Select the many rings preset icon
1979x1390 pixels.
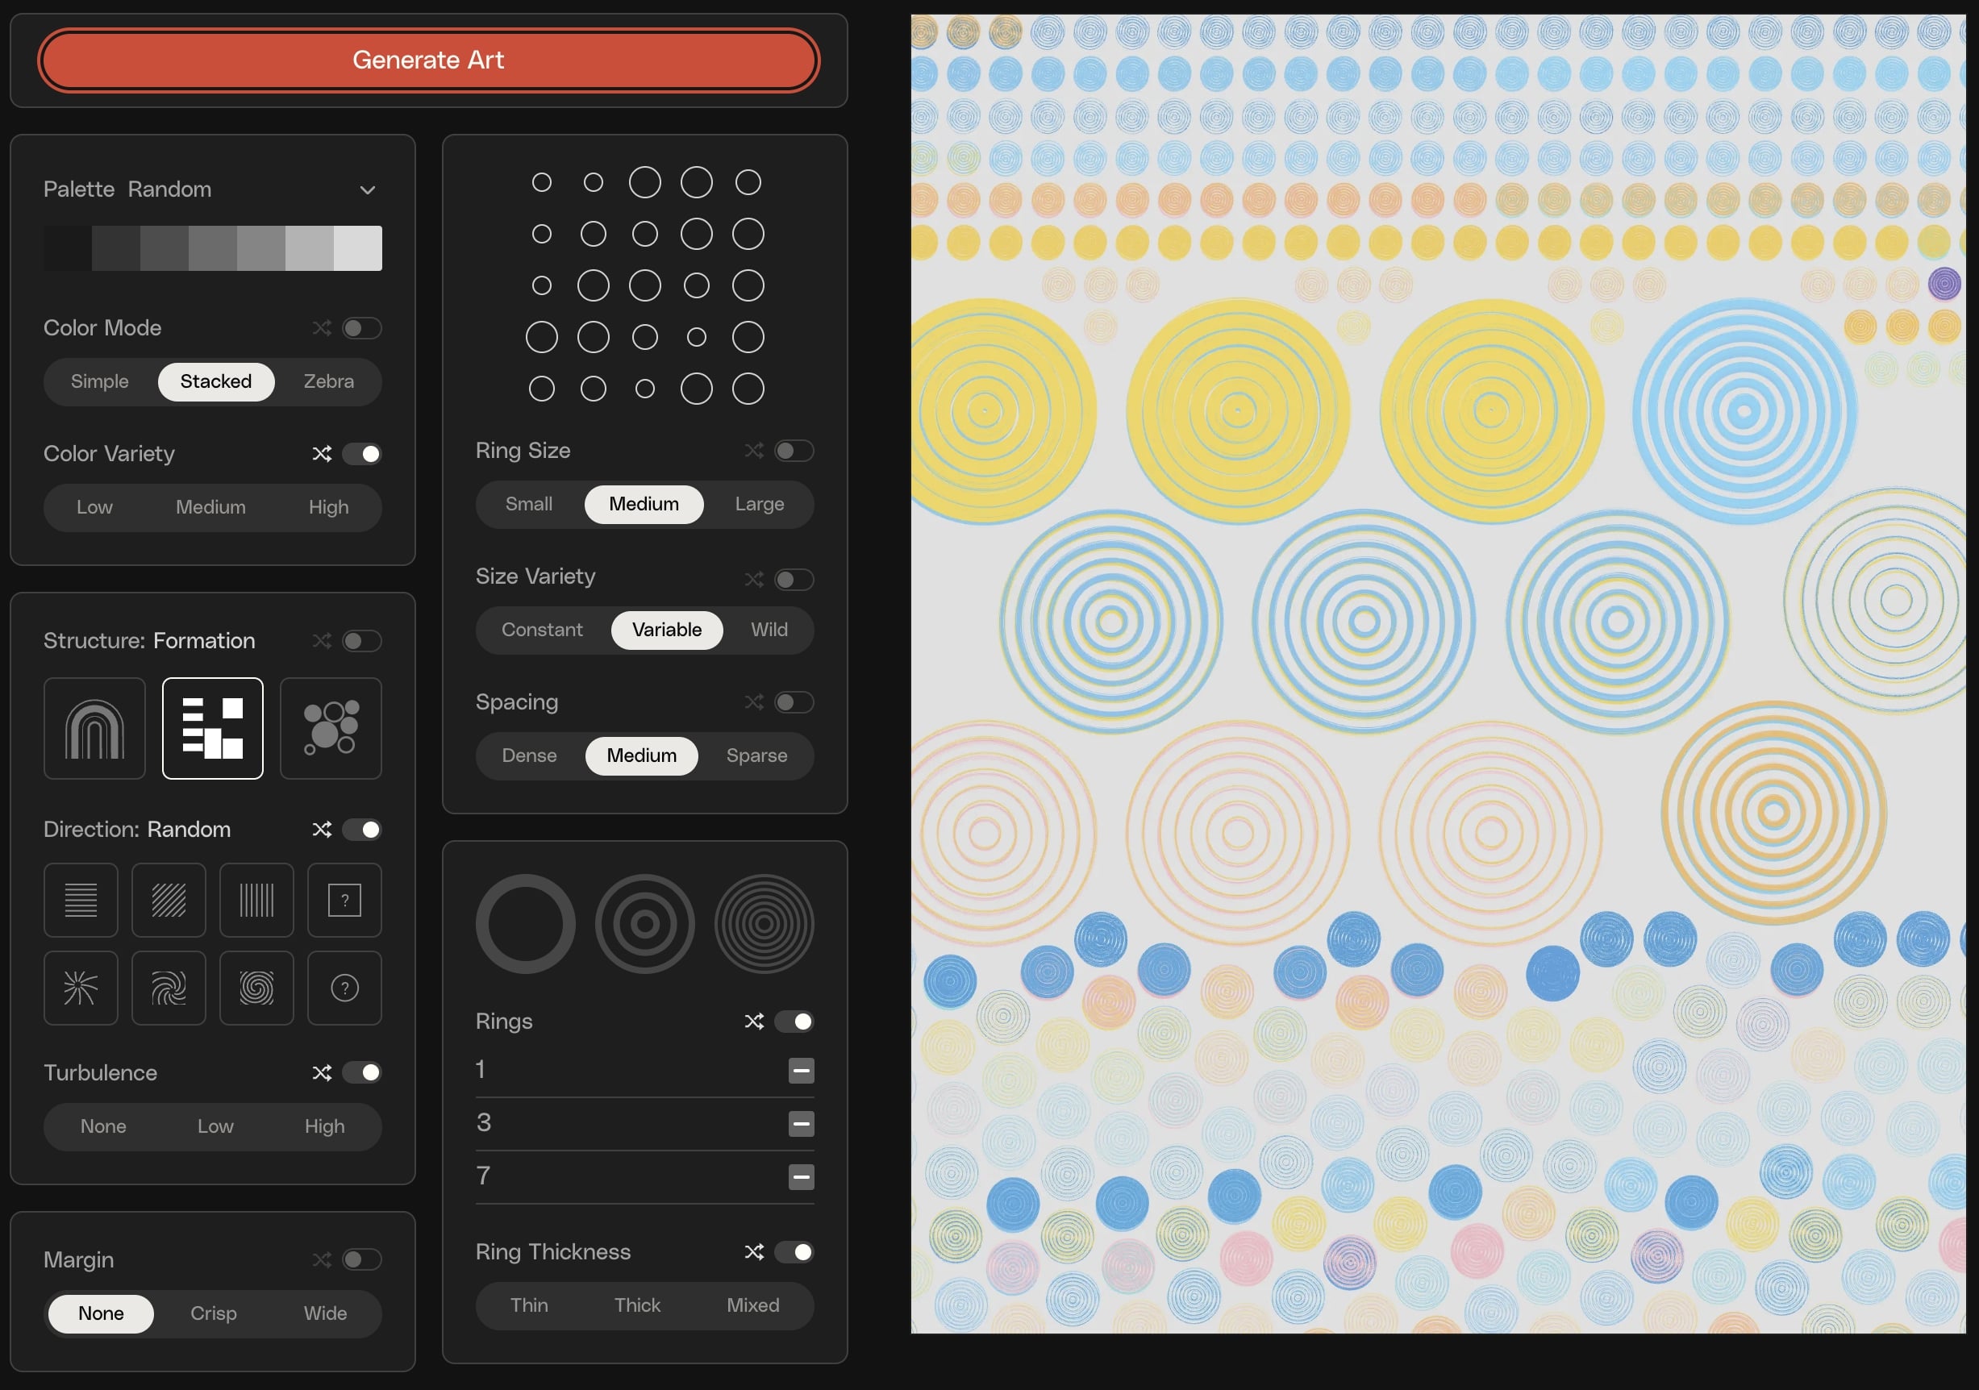(x=765, y=924)
